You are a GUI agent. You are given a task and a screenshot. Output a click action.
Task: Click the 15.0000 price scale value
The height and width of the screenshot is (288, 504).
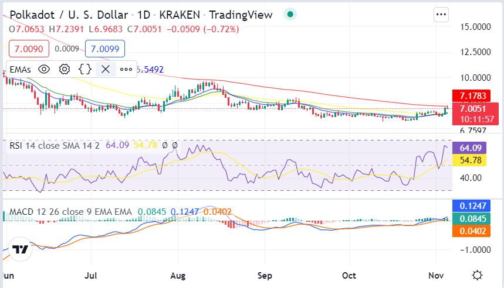pyautogui.click(x=475, y=26)
